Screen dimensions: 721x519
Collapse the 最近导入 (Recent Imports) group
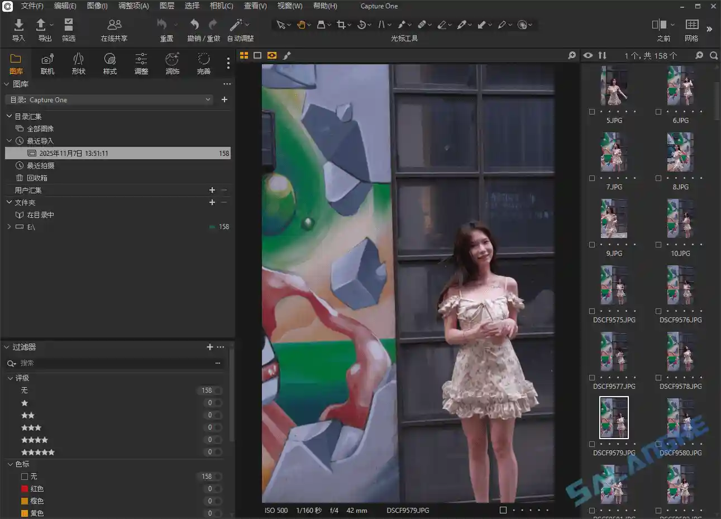click(x=8, y=140)
